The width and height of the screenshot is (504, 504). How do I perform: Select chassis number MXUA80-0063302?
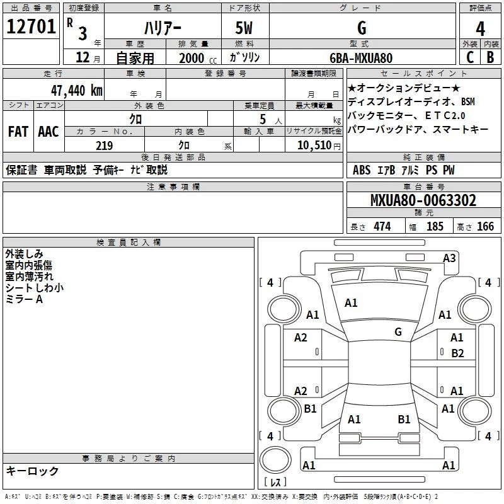click(423, 200)
